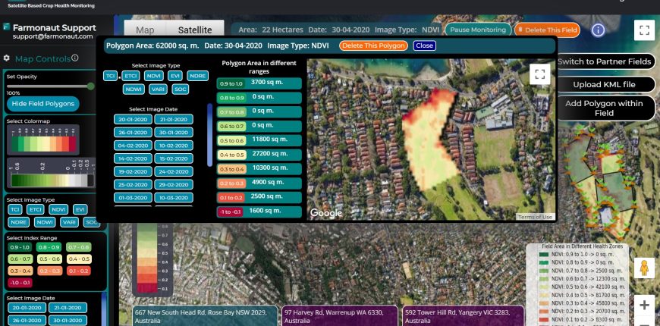
Task: Click popup range row 0.9 to 1.0
Action: 259,83
